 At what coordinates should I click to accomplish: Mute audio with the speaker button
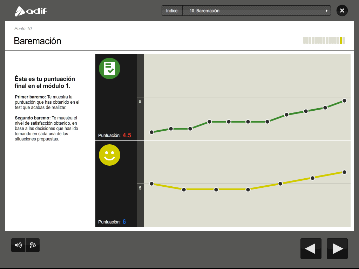[x=18, y=245]
